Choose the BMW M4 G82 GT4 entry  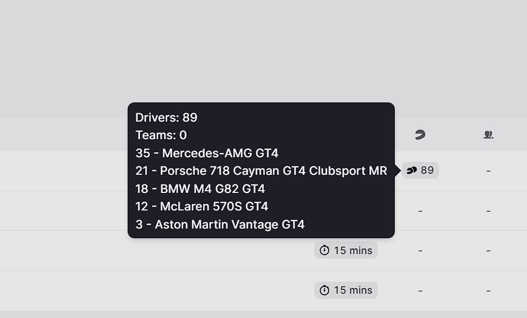click(200, 188)
